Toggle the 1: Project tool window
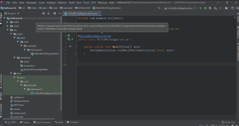This screenshot has height=126, width=239. (1, 17)
